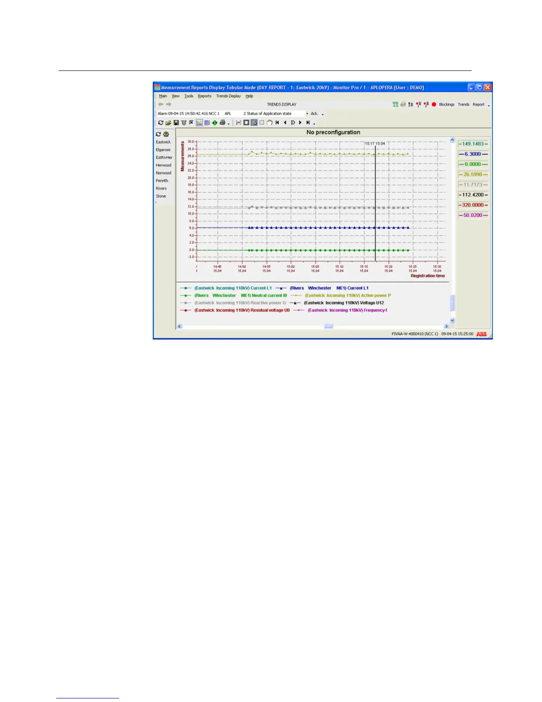Click the filter funnel icon
Screen dimensions: 542x702
184,122
